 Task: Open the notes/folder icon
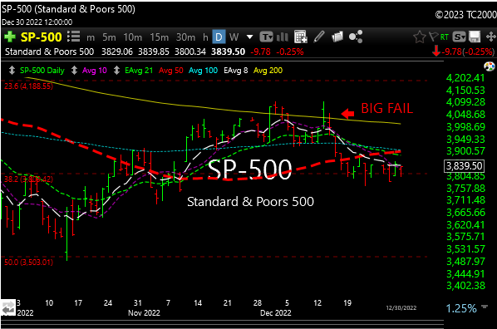coord(337,37)
